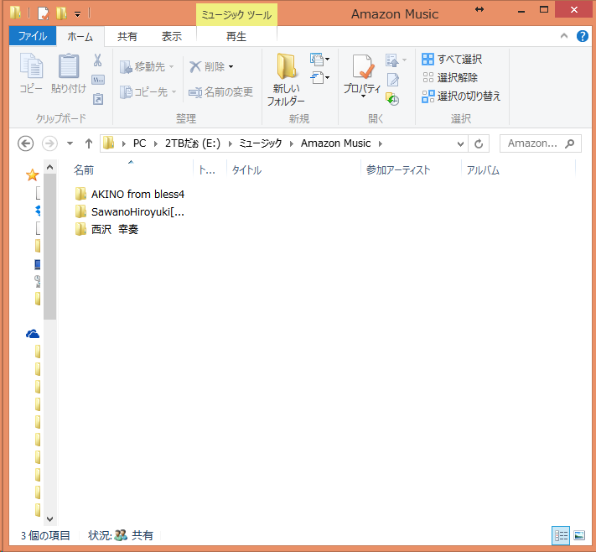Switch to the View (表示) tab

pyautogui.click(x=172, y=37)
